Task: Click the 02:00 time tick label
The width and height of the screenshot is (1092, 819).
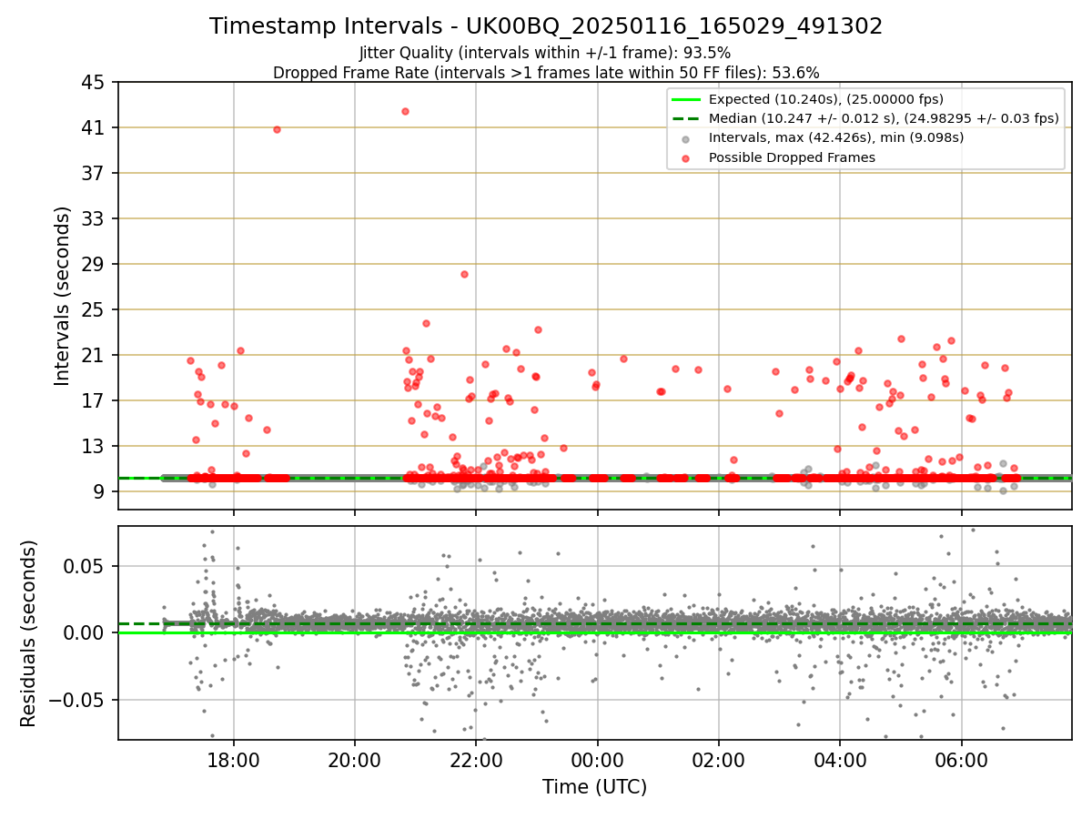Action: (x=719, y=760)
